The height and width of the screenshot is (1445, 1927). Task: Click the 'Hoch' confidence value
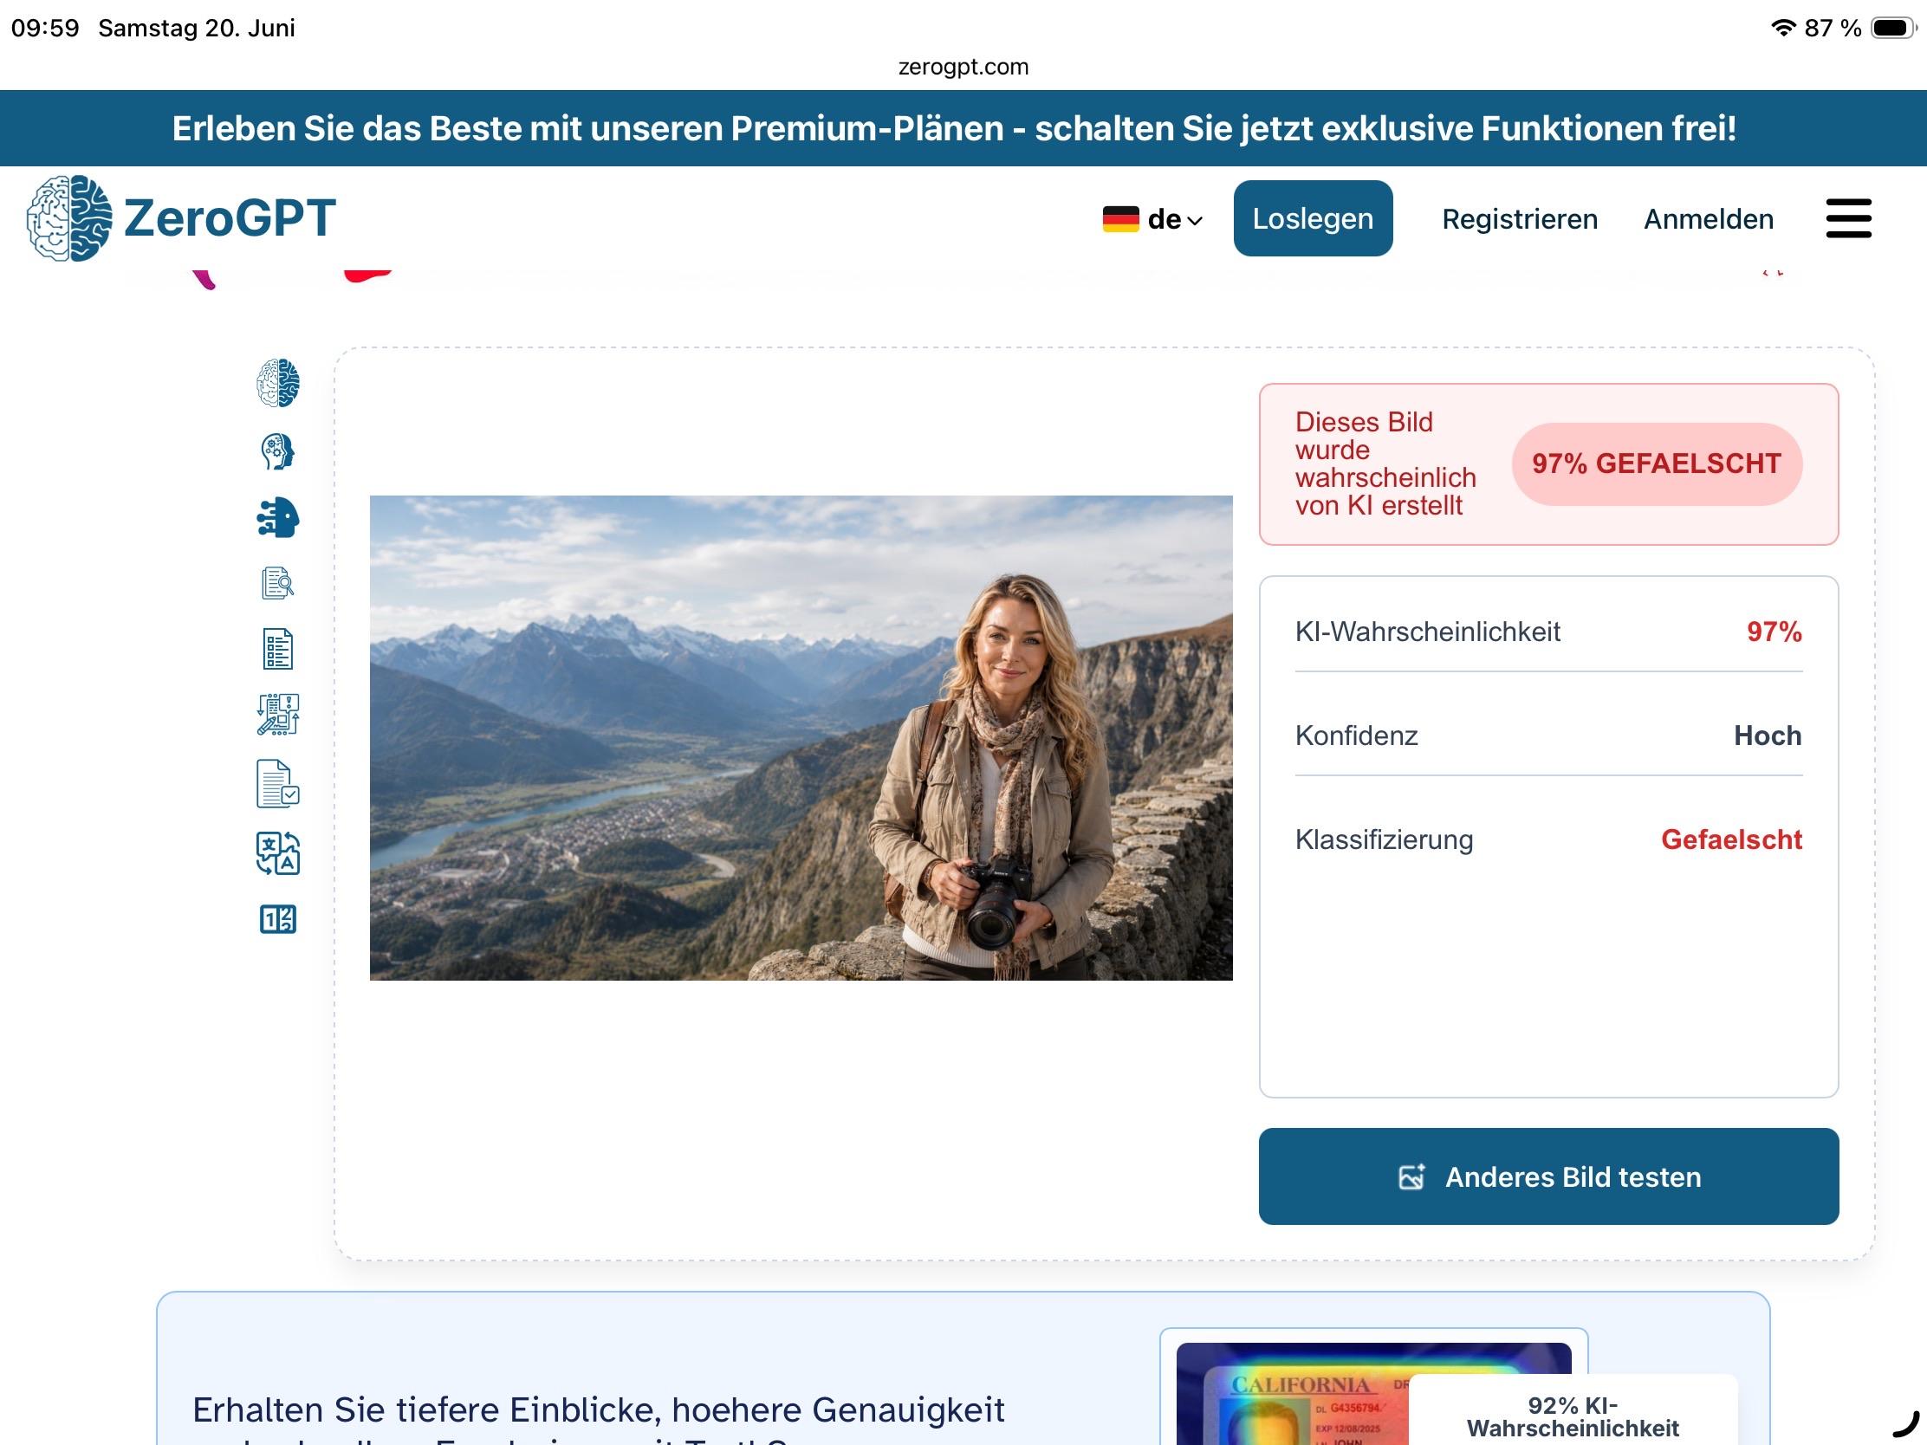click(1767, 735)
